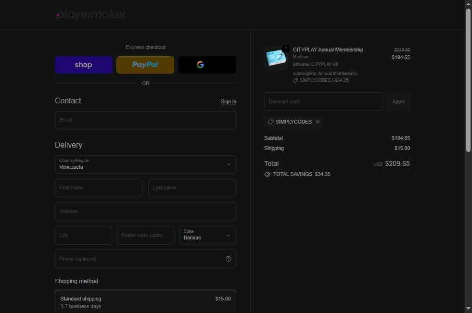Select the kitName: CITYPLAY Kit line
Image resolution: width=472 pixels, height=313 pixels.
(316, 64)
